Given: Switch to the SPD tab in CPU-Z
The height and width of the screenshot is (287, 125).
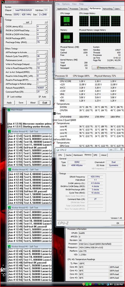Looking at the screenshot, I should [x=95, y=155].
